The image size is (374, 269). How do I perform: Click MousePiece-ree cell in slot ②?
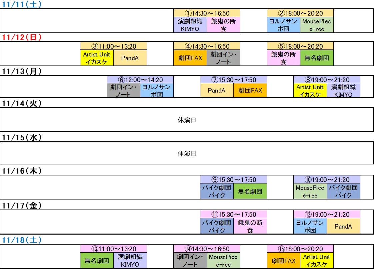[317, 25]
